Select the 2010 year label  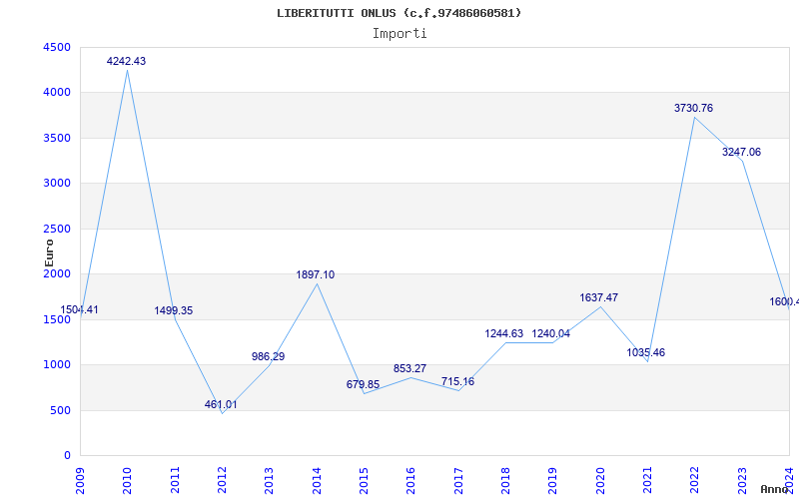128,481
